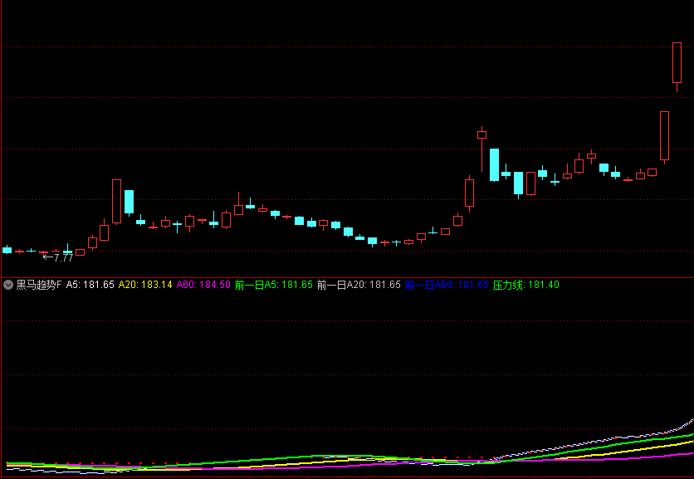This screenshot has height=479, width=694.
Task: Click the indicator settings circle icon
Action: (8, 285)
